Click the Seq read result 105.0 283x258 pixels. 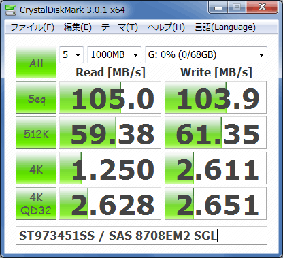click(x=110, y=97)
